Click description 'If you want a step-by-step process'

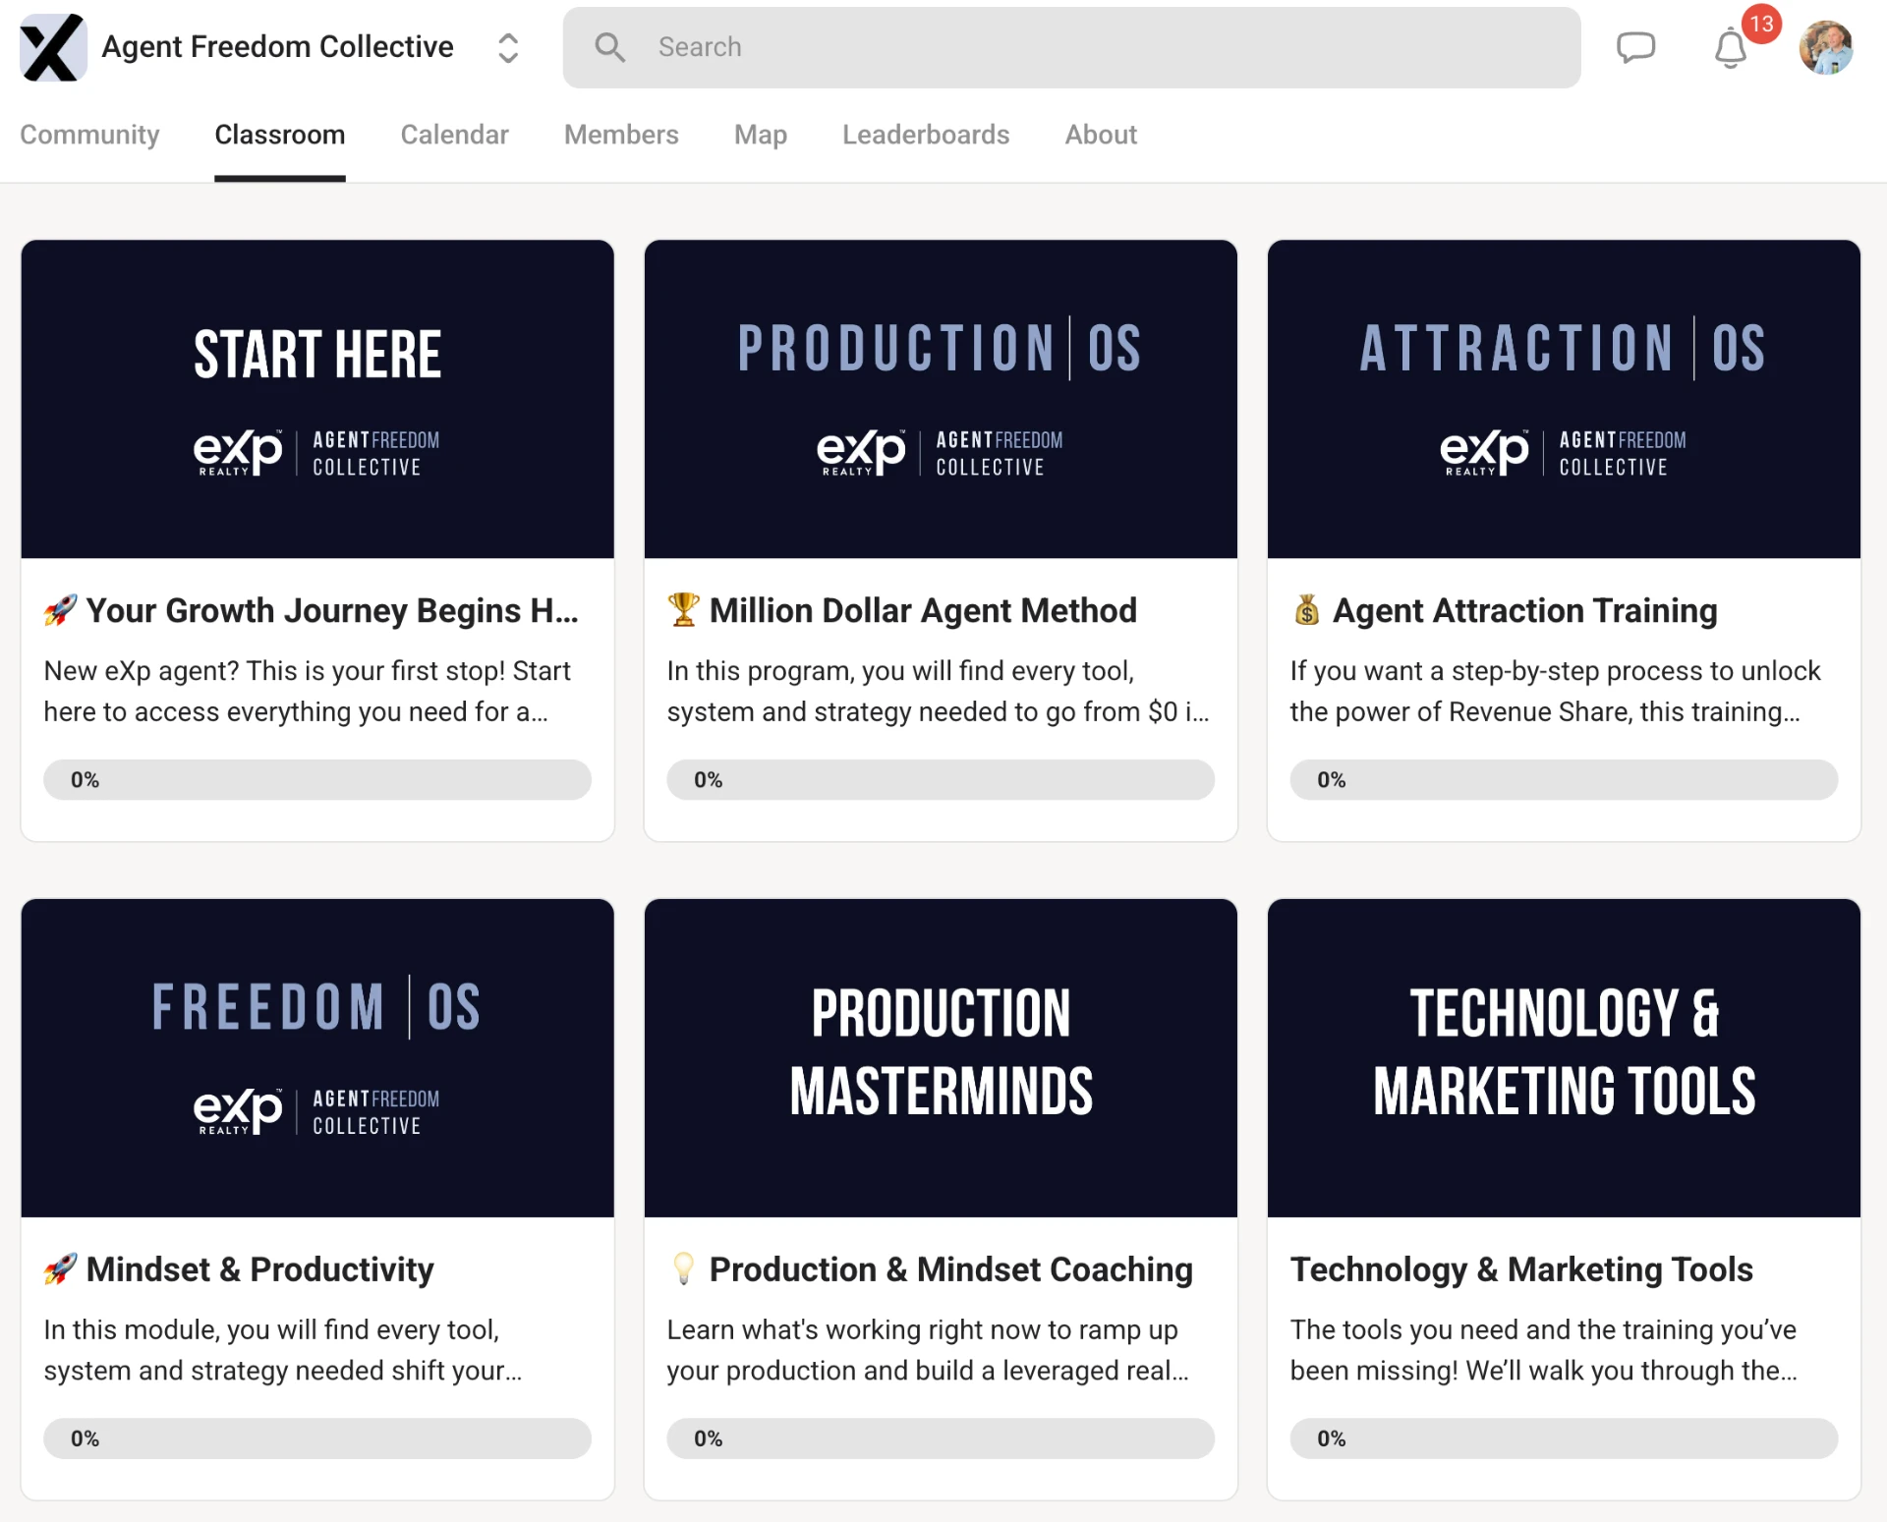[1555, 691]
